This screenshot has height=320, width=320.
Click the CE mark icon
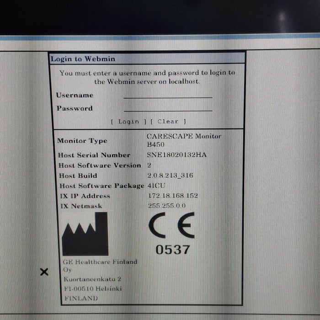(x=171, y=225)
